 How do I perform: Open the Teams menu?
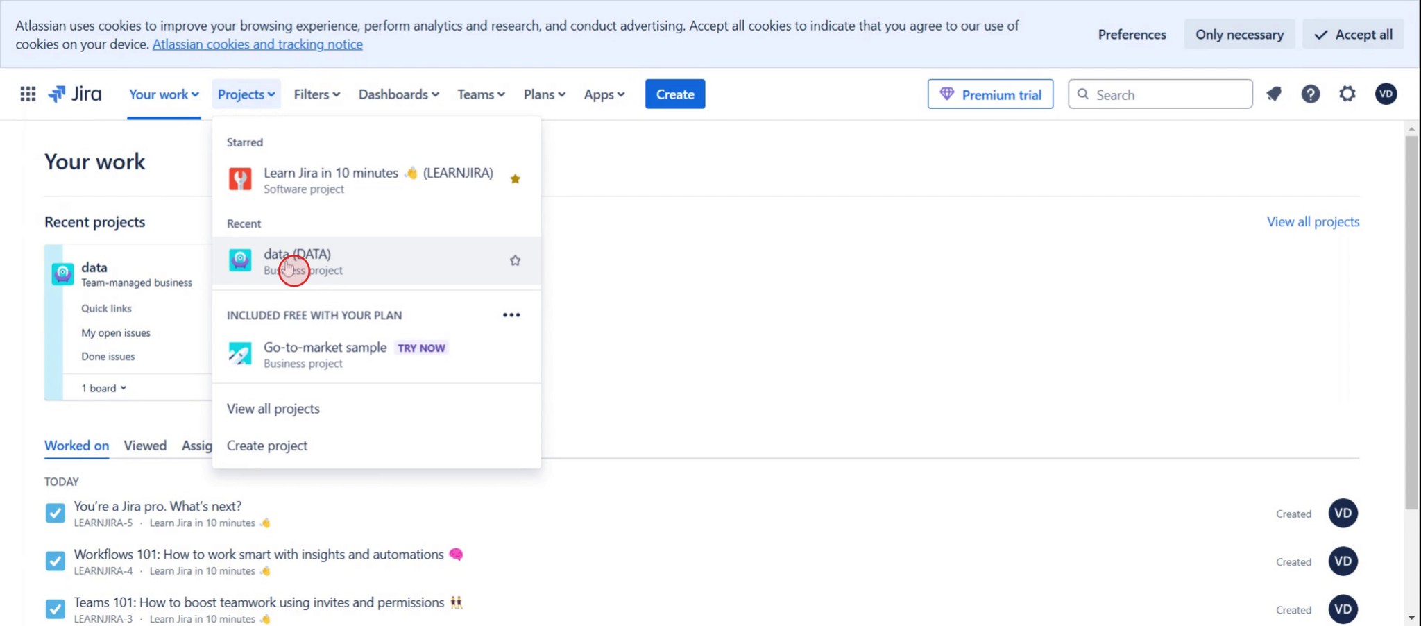tap(480, 94)
